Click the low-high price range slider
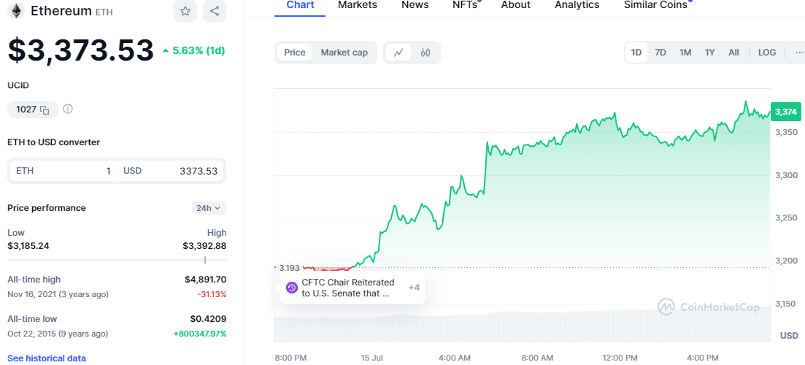This screenshot has height=365, width=805. [x=117, y=261]
